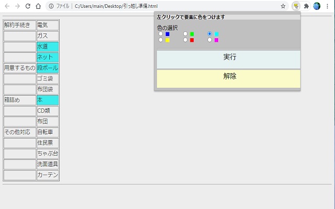Click the 実行 button
This screenshot has height=209, width=335.
point(229,60)
